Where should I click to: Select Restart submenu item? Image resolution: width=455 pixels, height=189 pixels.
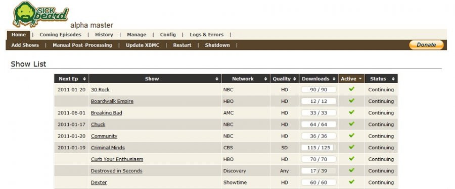(x=182, y=45)
